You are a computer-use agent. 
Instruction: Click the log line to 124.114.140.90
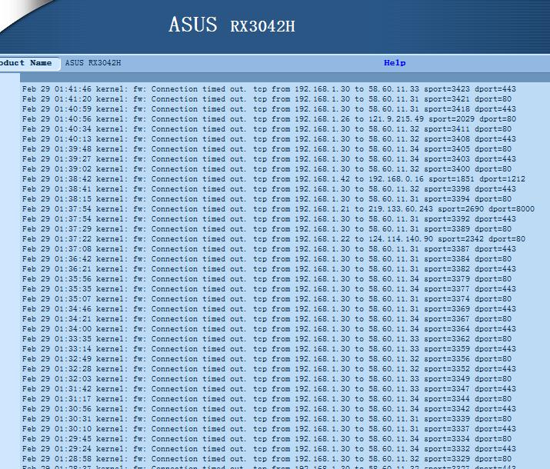pyautogui.click(x=274, y=239)
